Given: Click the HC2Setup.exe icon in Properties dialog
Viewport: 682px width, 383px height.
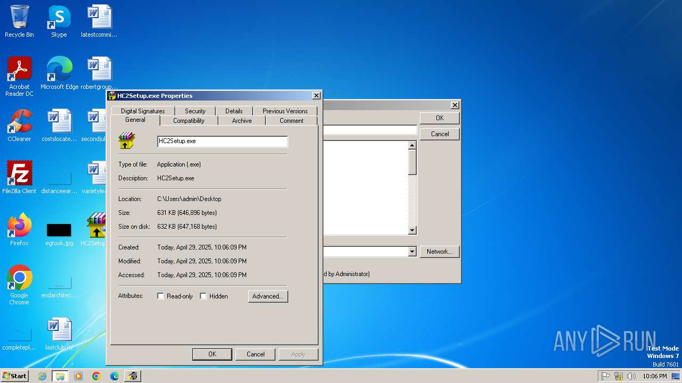Looking at the screenshot, I should coord(127,141).
